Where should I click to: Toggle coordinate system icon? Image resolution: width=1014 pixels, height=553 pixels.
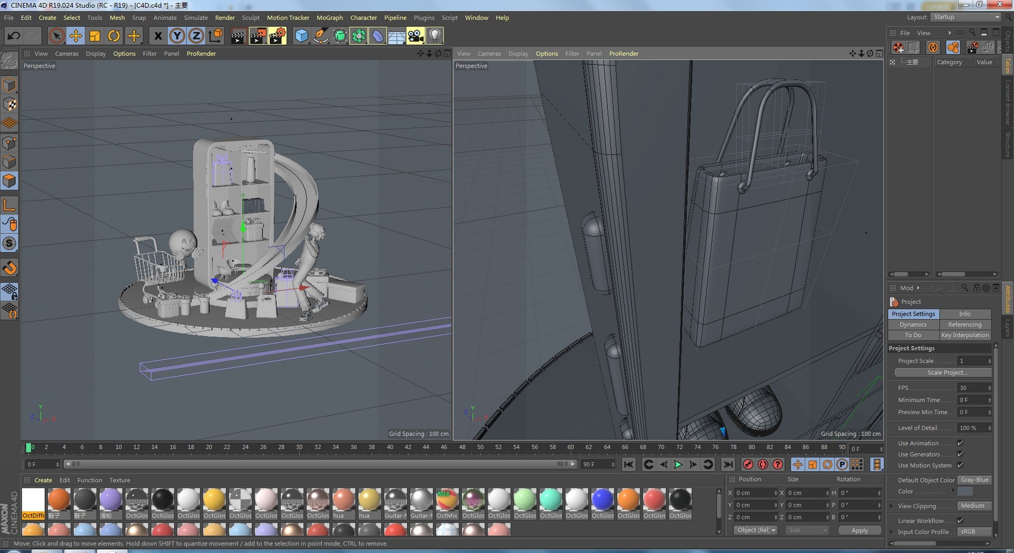pyautogui.click(x=215, y=36)
